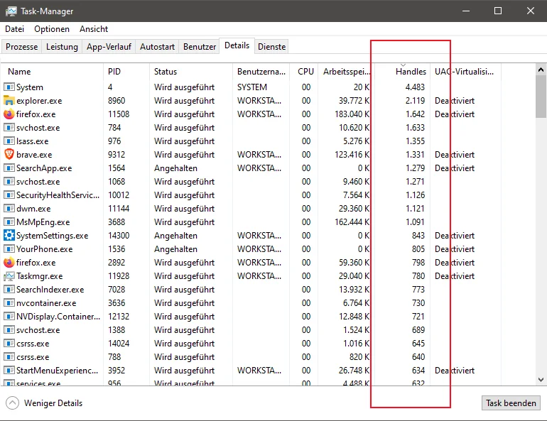Select the StartMenuExperienc... process name

pos(58,371)
